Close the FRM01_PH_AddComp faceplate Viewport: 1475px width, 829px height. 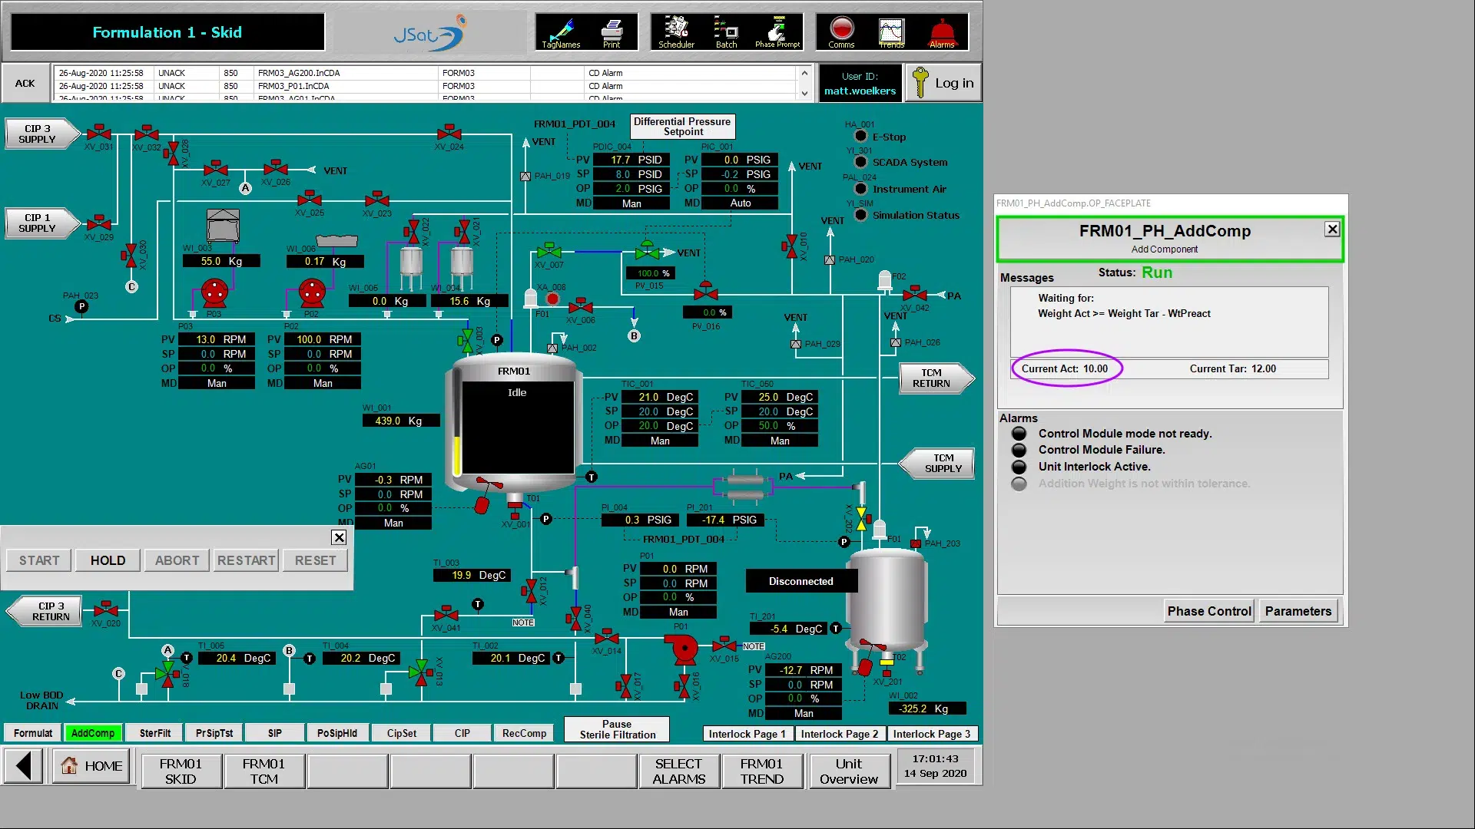[1332, 229]
